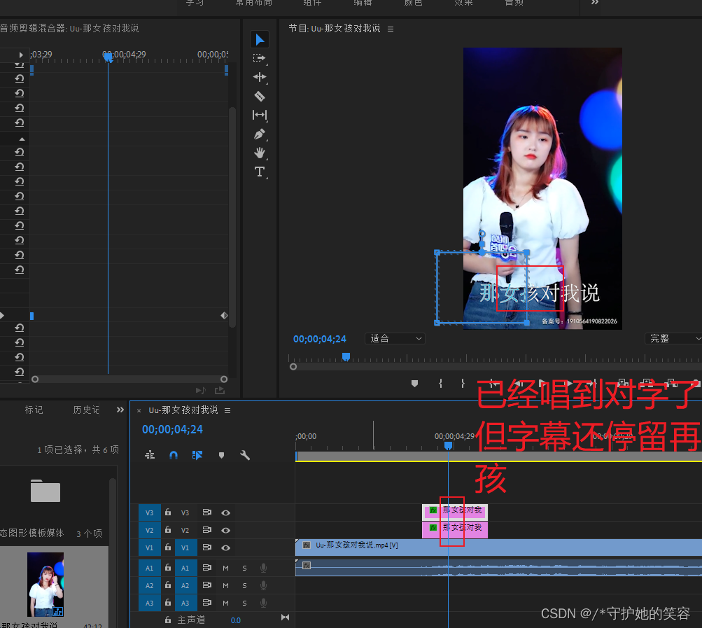
Task: Expand the arrow beside timecode in left panel
Action: pos(21,55)
